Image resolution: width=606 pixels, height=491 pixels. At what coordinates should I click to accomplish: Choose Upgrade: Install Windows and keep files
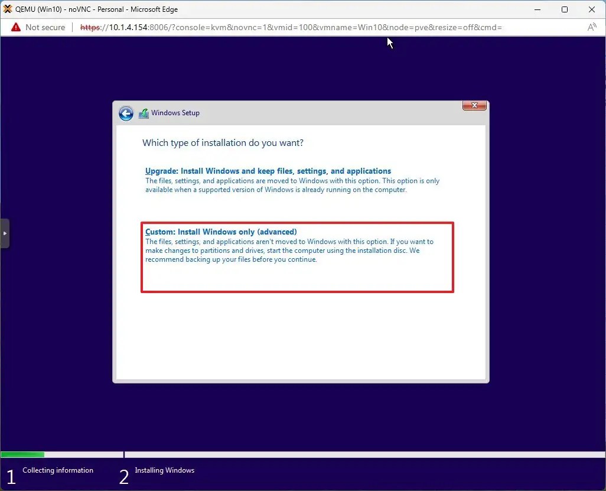[x=268, y=171]
